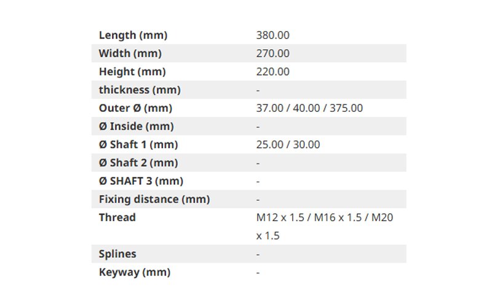
Task: Select the 25.00 / 30.00 shaft value
Action: 288,144
